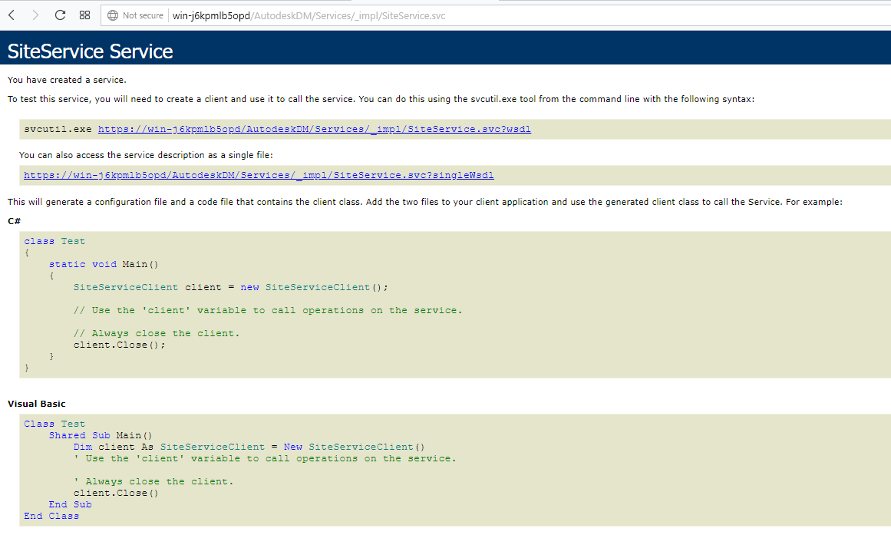The image size is (891, 535).
Task: Click the 'C#' section heading
Action: [x=15, y=221]
